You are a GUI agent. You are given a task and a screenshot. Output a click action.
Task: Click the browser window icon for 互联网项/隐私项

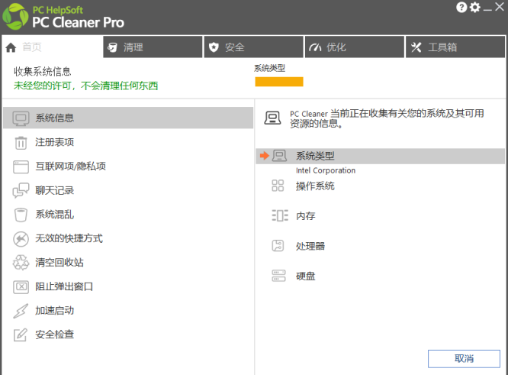[21, 166]
